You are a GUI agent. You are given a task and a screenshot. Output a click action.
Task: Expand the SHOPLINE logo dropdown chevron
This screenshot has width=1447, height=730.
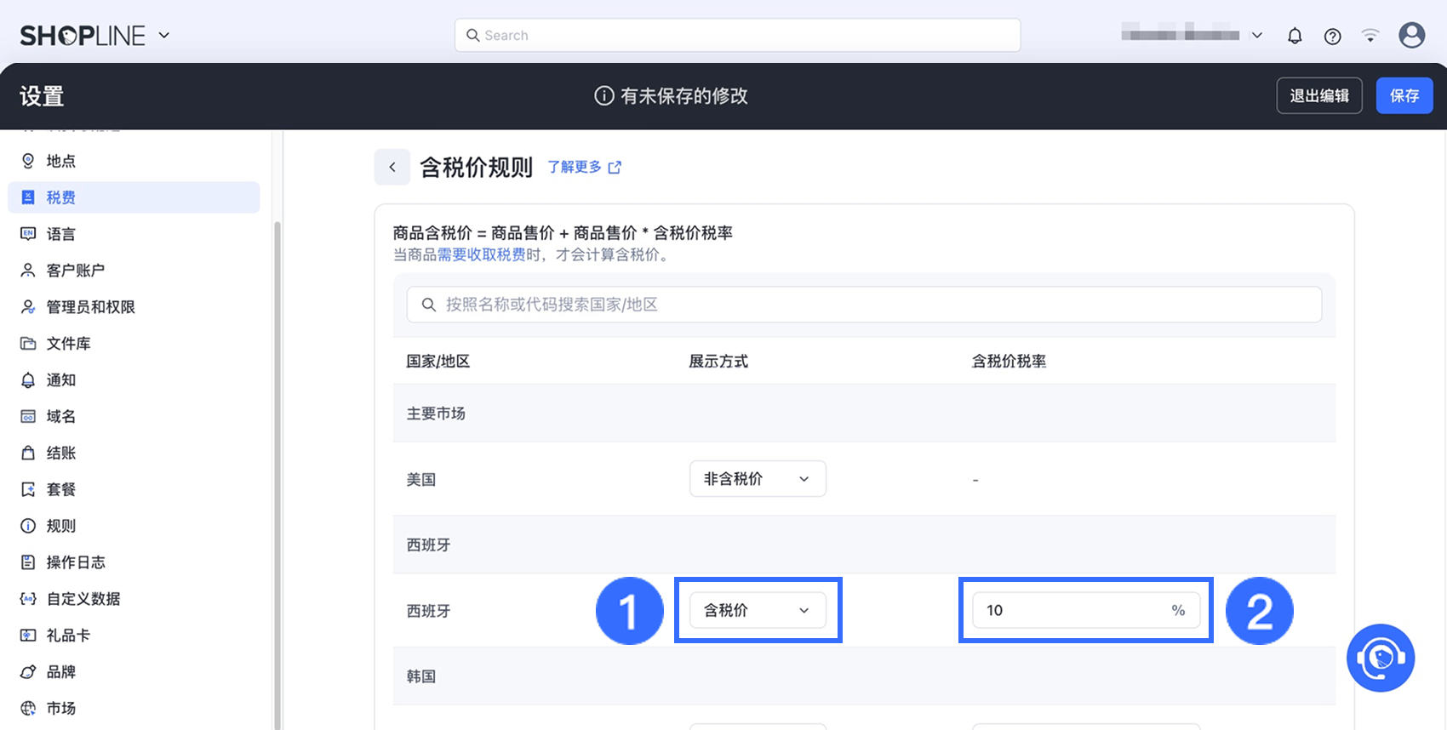164,36
